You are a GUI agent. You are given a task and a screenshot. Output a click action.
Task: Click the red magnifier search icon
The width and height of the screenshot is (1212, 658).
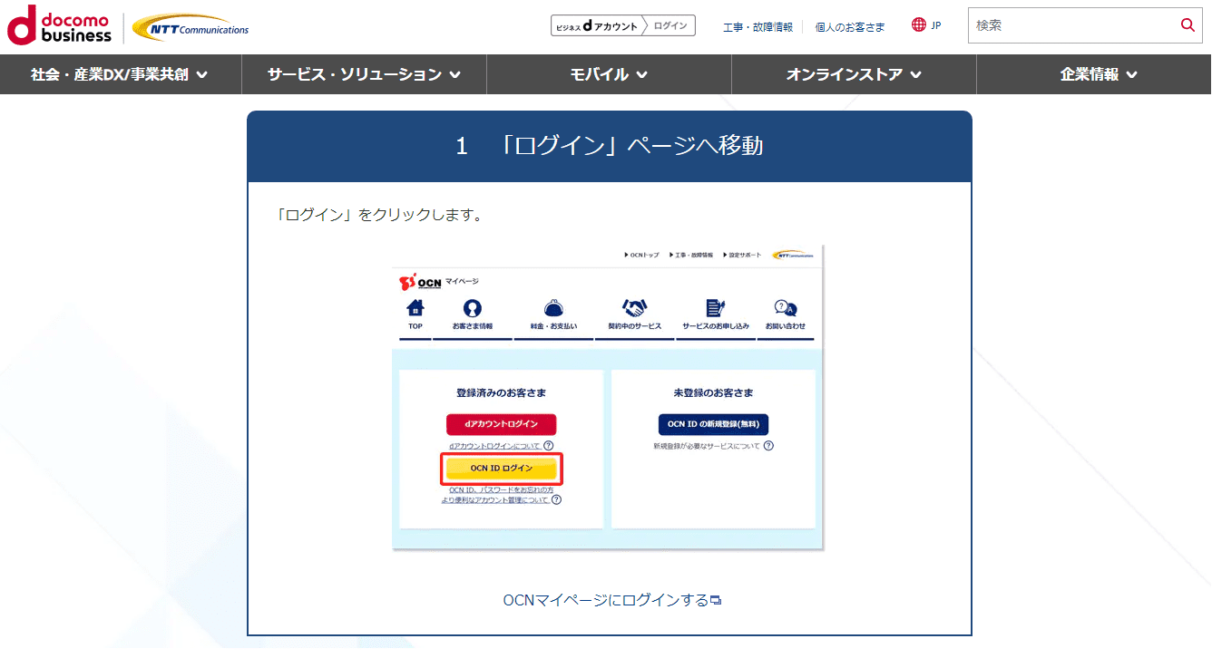tap(1188, 25)
